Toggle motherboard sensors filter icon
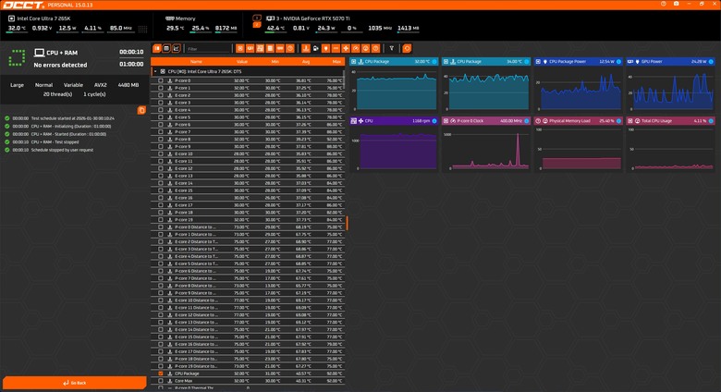Screen dimensions: 721x392 tap(261, 48)
